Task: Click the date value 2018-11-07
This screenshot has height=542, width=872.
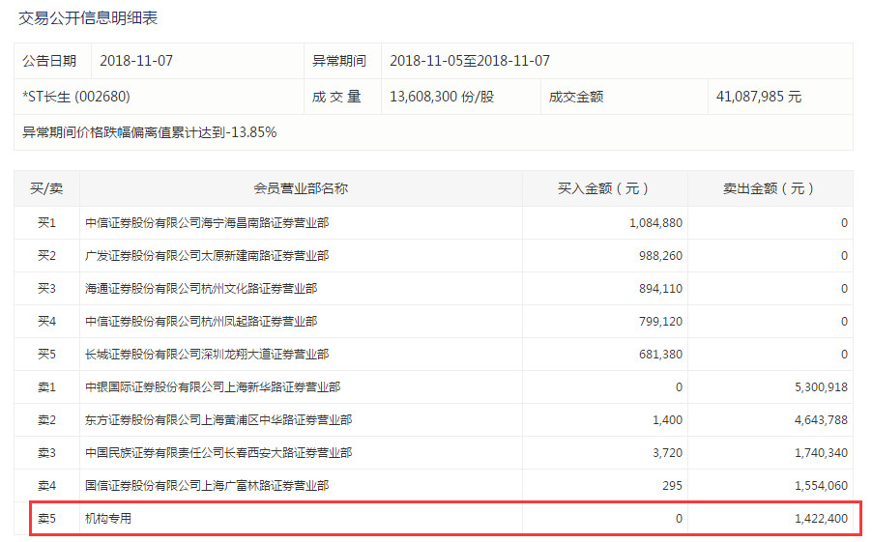Action: pos(136,61)
